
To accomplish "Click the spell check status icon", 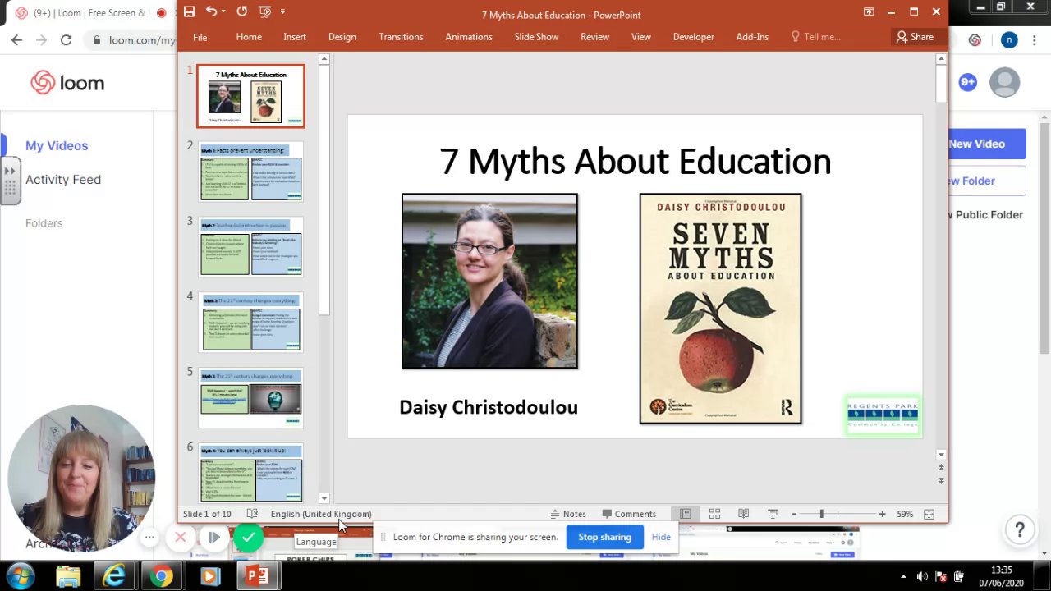I will pos(252,514).
